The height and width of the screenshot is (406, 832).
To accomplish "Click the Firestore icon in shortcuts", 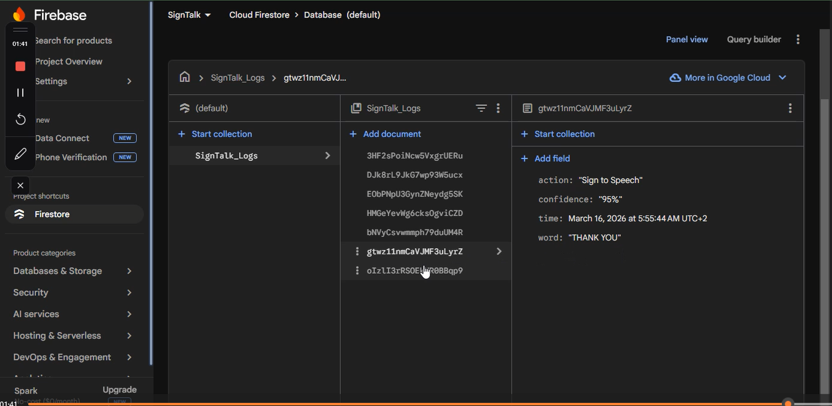I will point(19,214).
